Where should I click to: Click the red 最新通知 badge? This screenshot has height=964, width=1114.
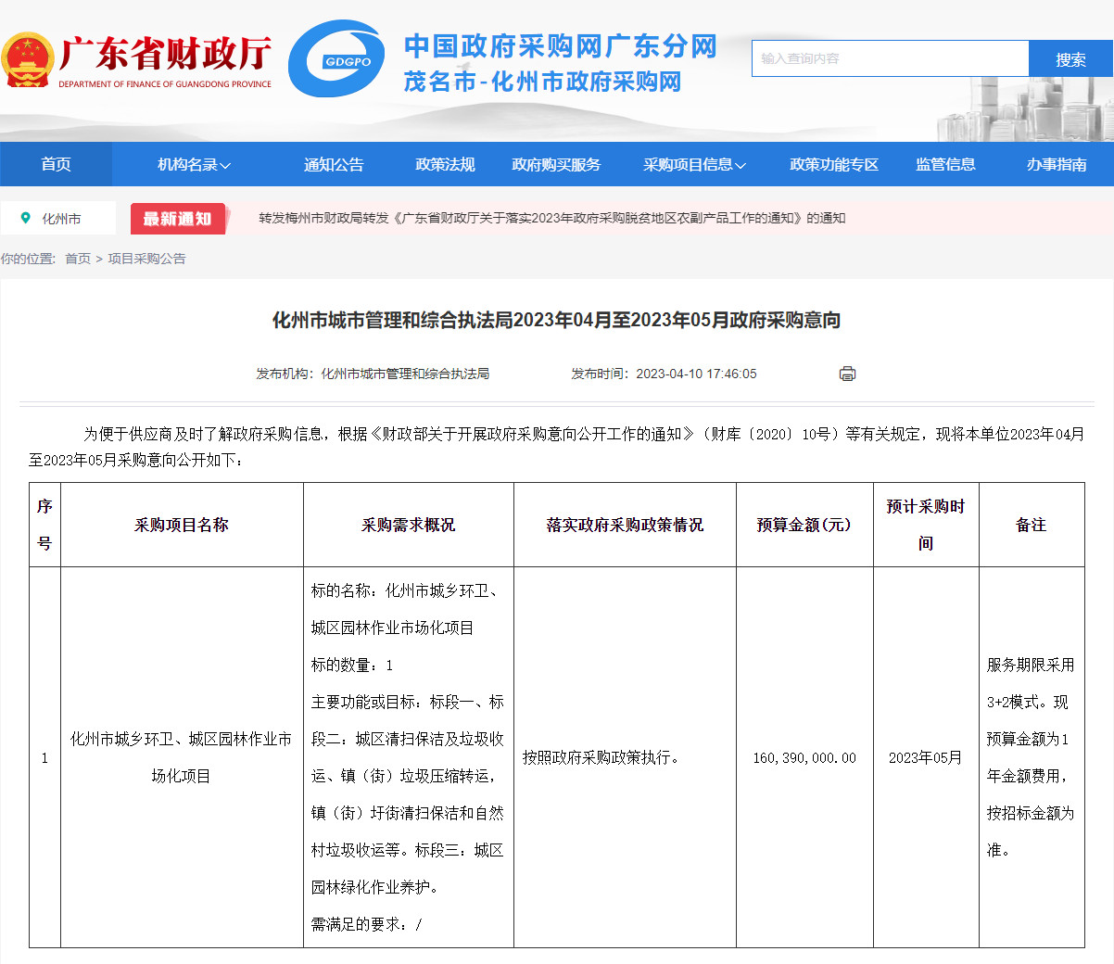click(178, 219)
